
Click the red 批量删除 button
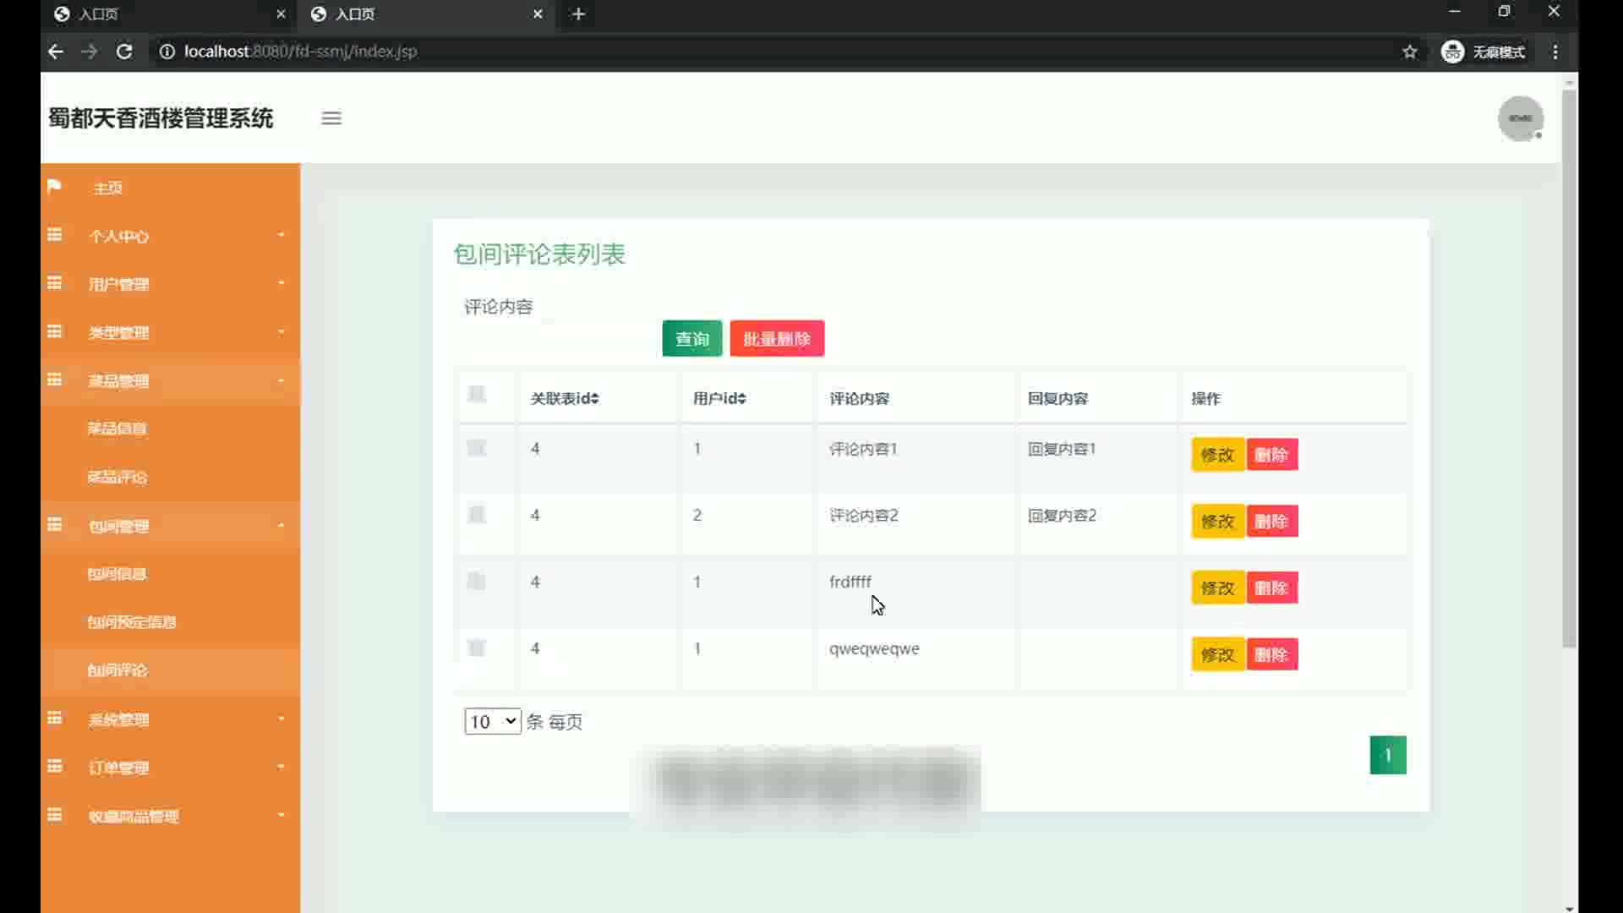click(777, 339)
